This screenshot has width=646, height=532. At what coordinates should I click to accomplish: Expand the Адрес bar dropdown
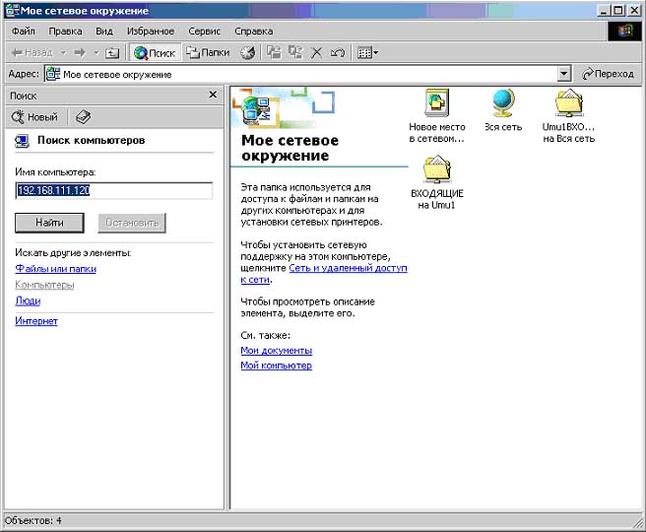pyautogui.click(x=564, y=74)
